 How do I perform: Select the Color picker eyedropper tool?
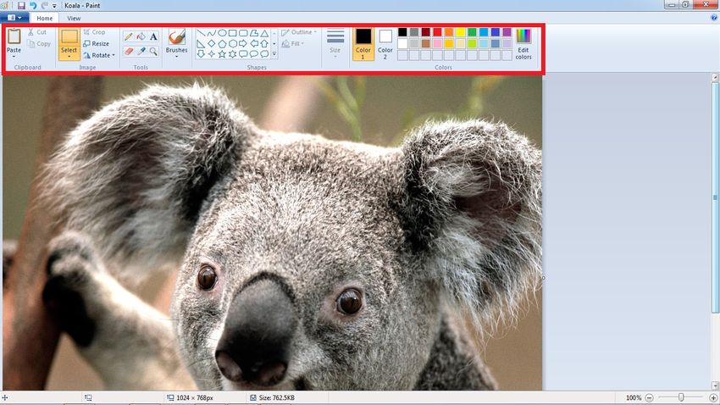(141, 52)
